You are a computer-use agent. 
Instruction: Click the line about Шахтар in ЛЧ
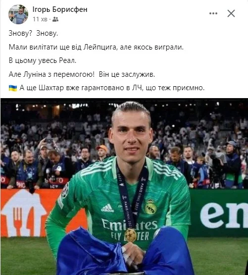click(112, 88)
